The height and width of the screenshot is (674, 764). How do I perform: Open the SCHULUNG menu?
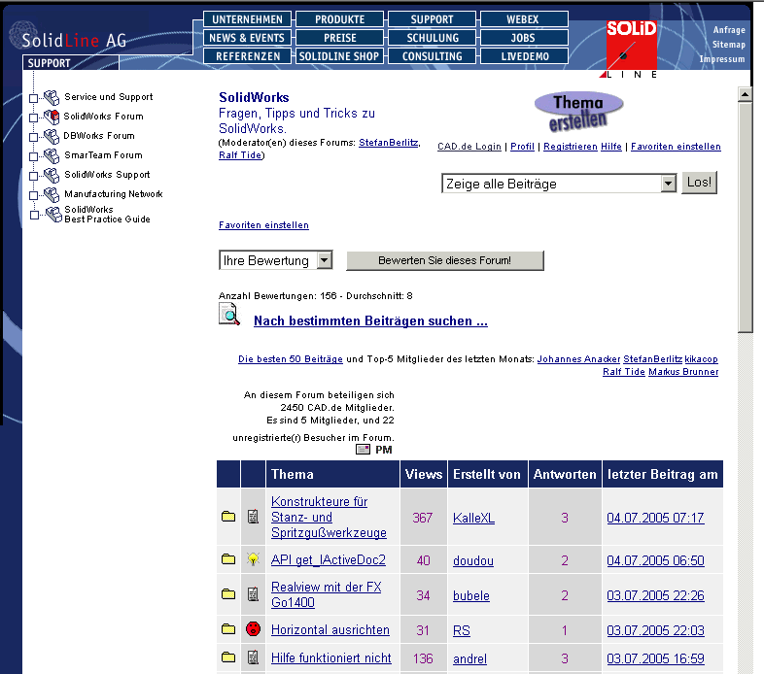[432, 38]
